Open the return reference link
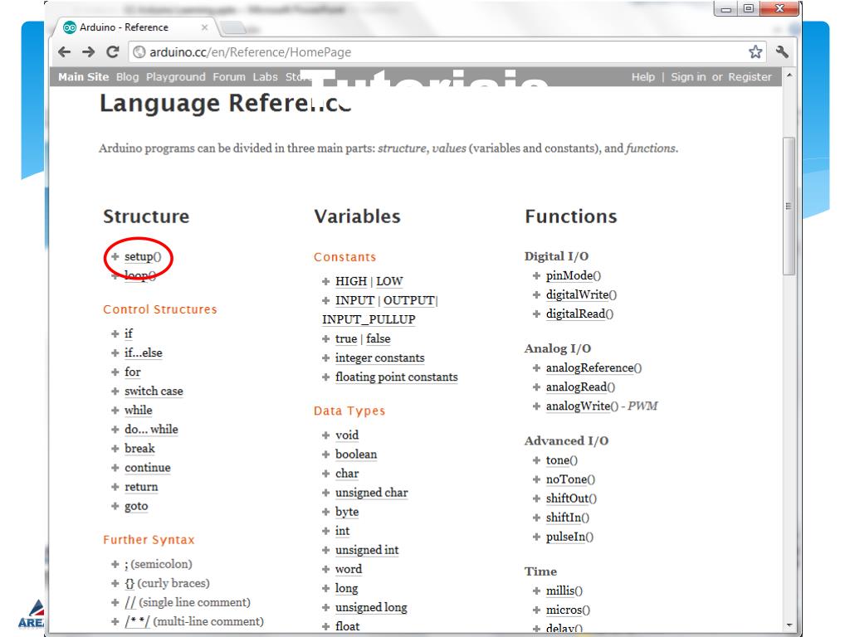The image size is (850, 637). click(141, 487)
